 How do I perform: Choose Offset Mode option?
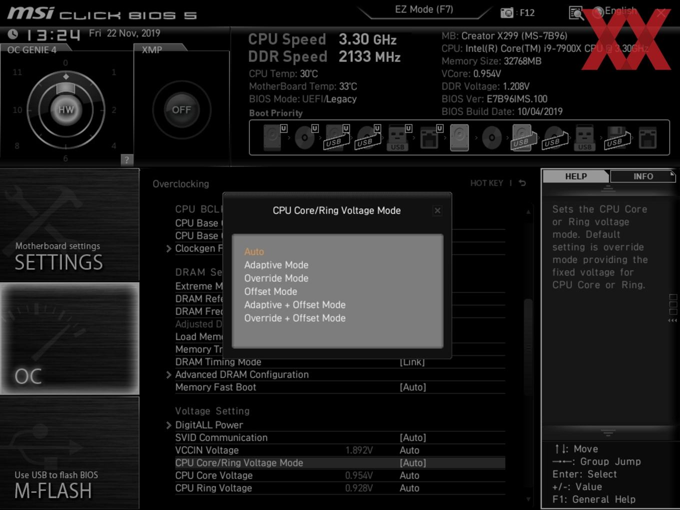[x=270, y=291]
